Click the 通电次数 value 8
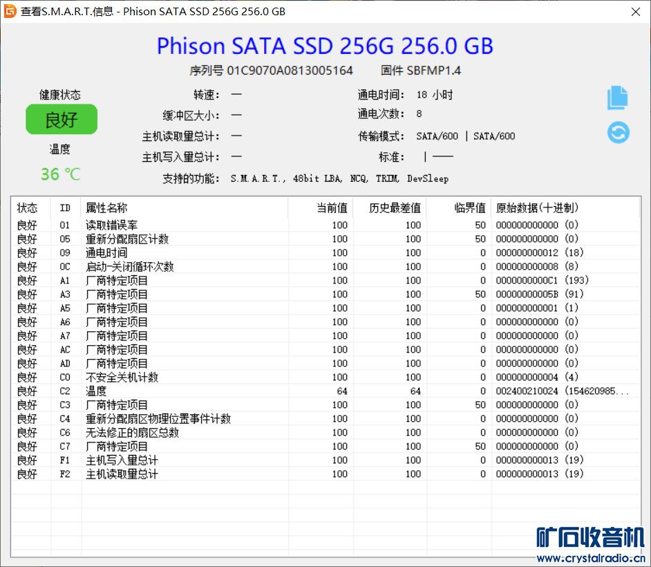This screenshot has height=567, width=651. pyautogui.click(x=419, y=114)
